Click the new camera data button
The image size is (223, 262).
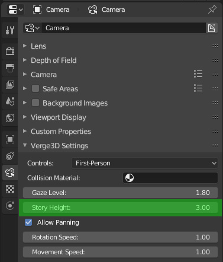[x=212, y=28]
